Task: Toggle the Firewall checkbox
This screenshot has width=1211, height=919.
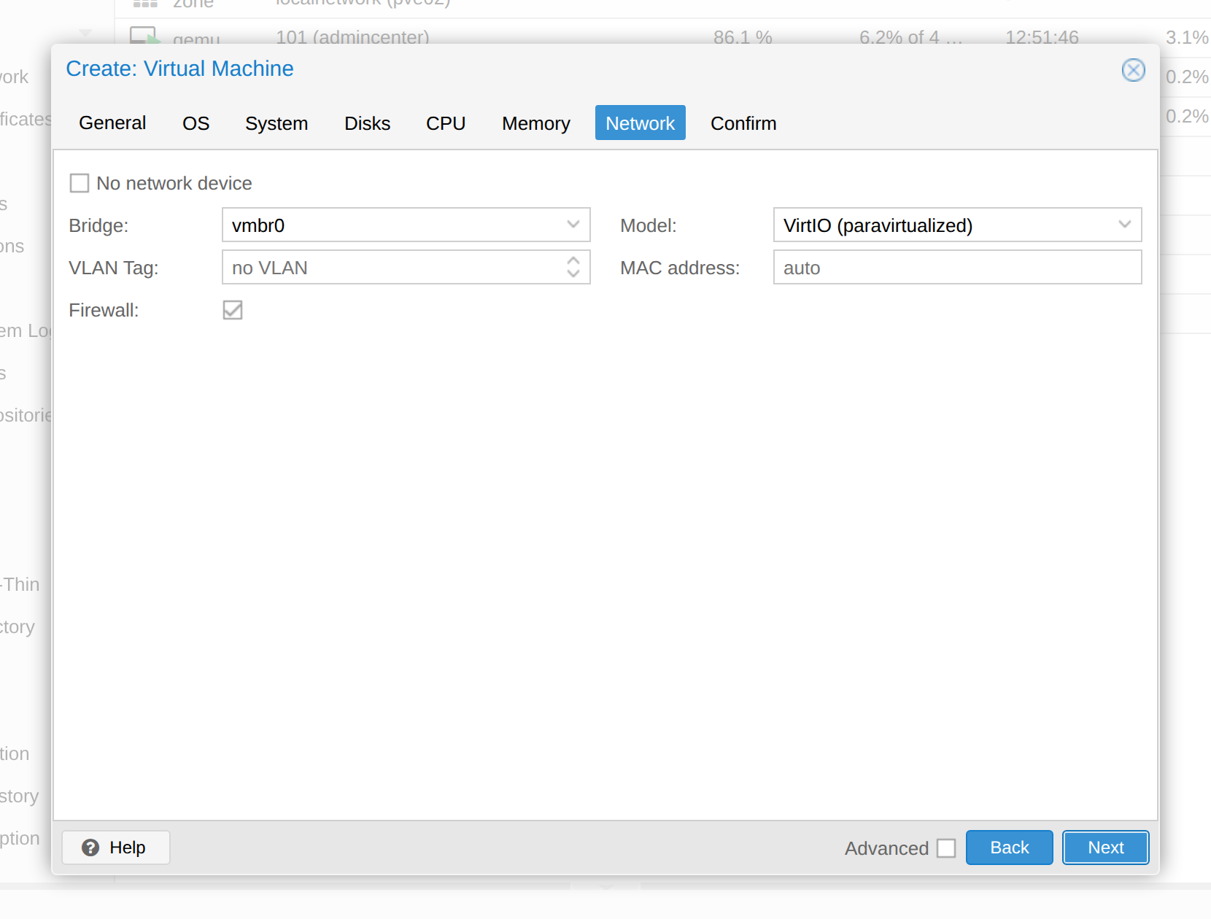Action: (233, 310)
